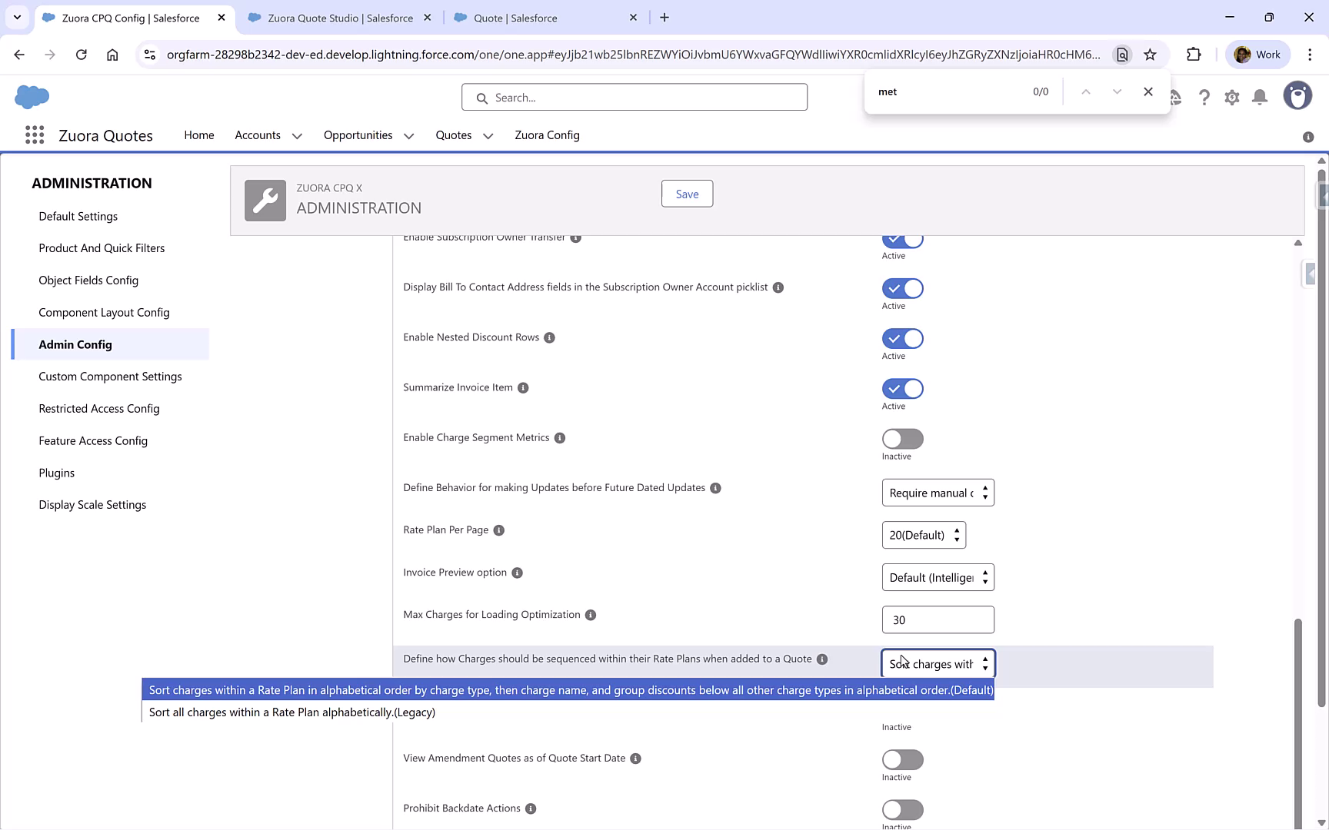Enable the Charge Segment Metrics toggle
This screenshot has height=830, width=1329.
point(901,438)
